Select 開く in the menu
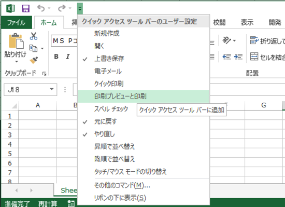This screenshot has height=207, width=285. click(x=144, y=46)
